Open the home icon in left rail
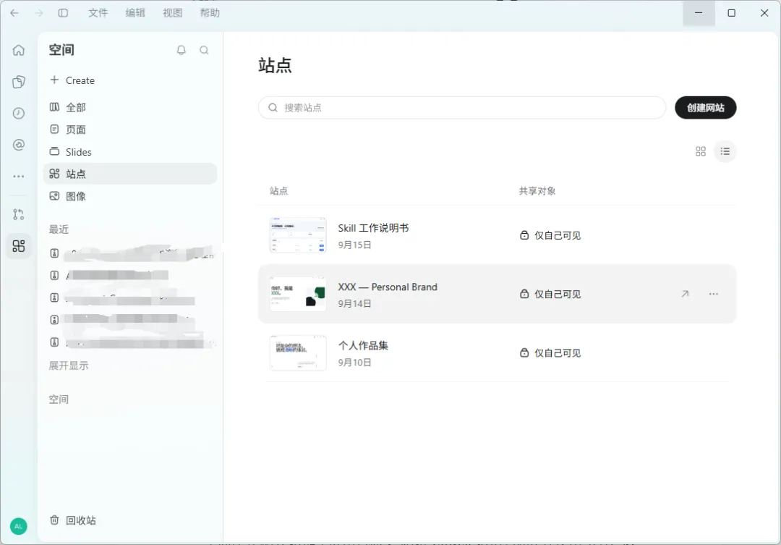Viewport: 781px width, 545px height. pyautogui.click(x=18, y=50)
